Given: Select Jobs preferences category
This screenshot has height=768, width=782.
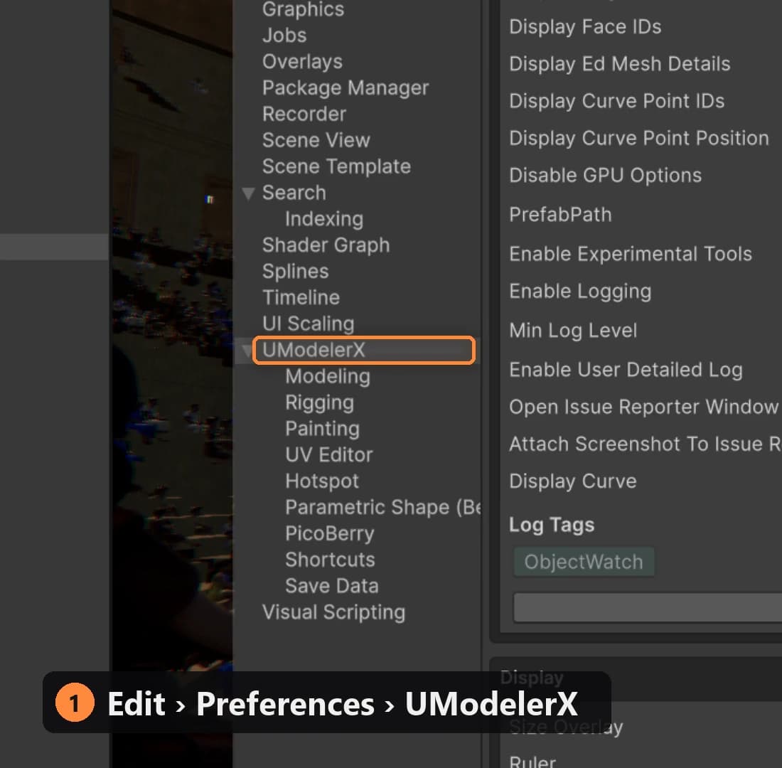Looking at the screenshot, I should click(284, 36).
